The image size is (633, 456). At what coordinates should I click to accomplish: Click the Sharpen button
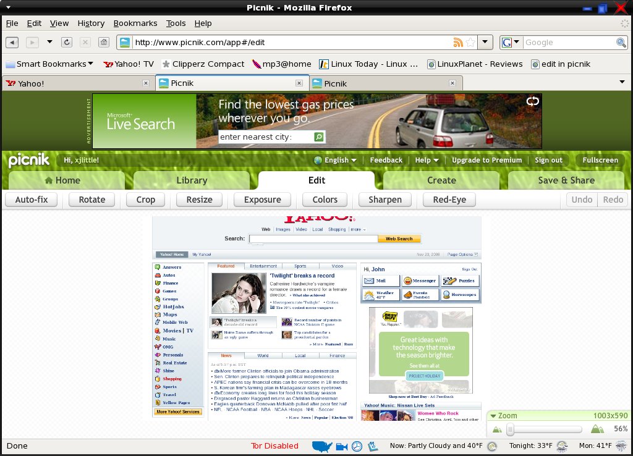pyautogui.click(x=385, y=200)
